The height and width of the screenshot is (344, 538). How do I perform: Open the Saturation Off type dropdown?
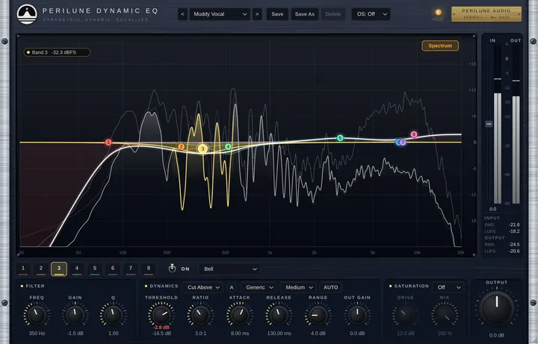[448, 287]
